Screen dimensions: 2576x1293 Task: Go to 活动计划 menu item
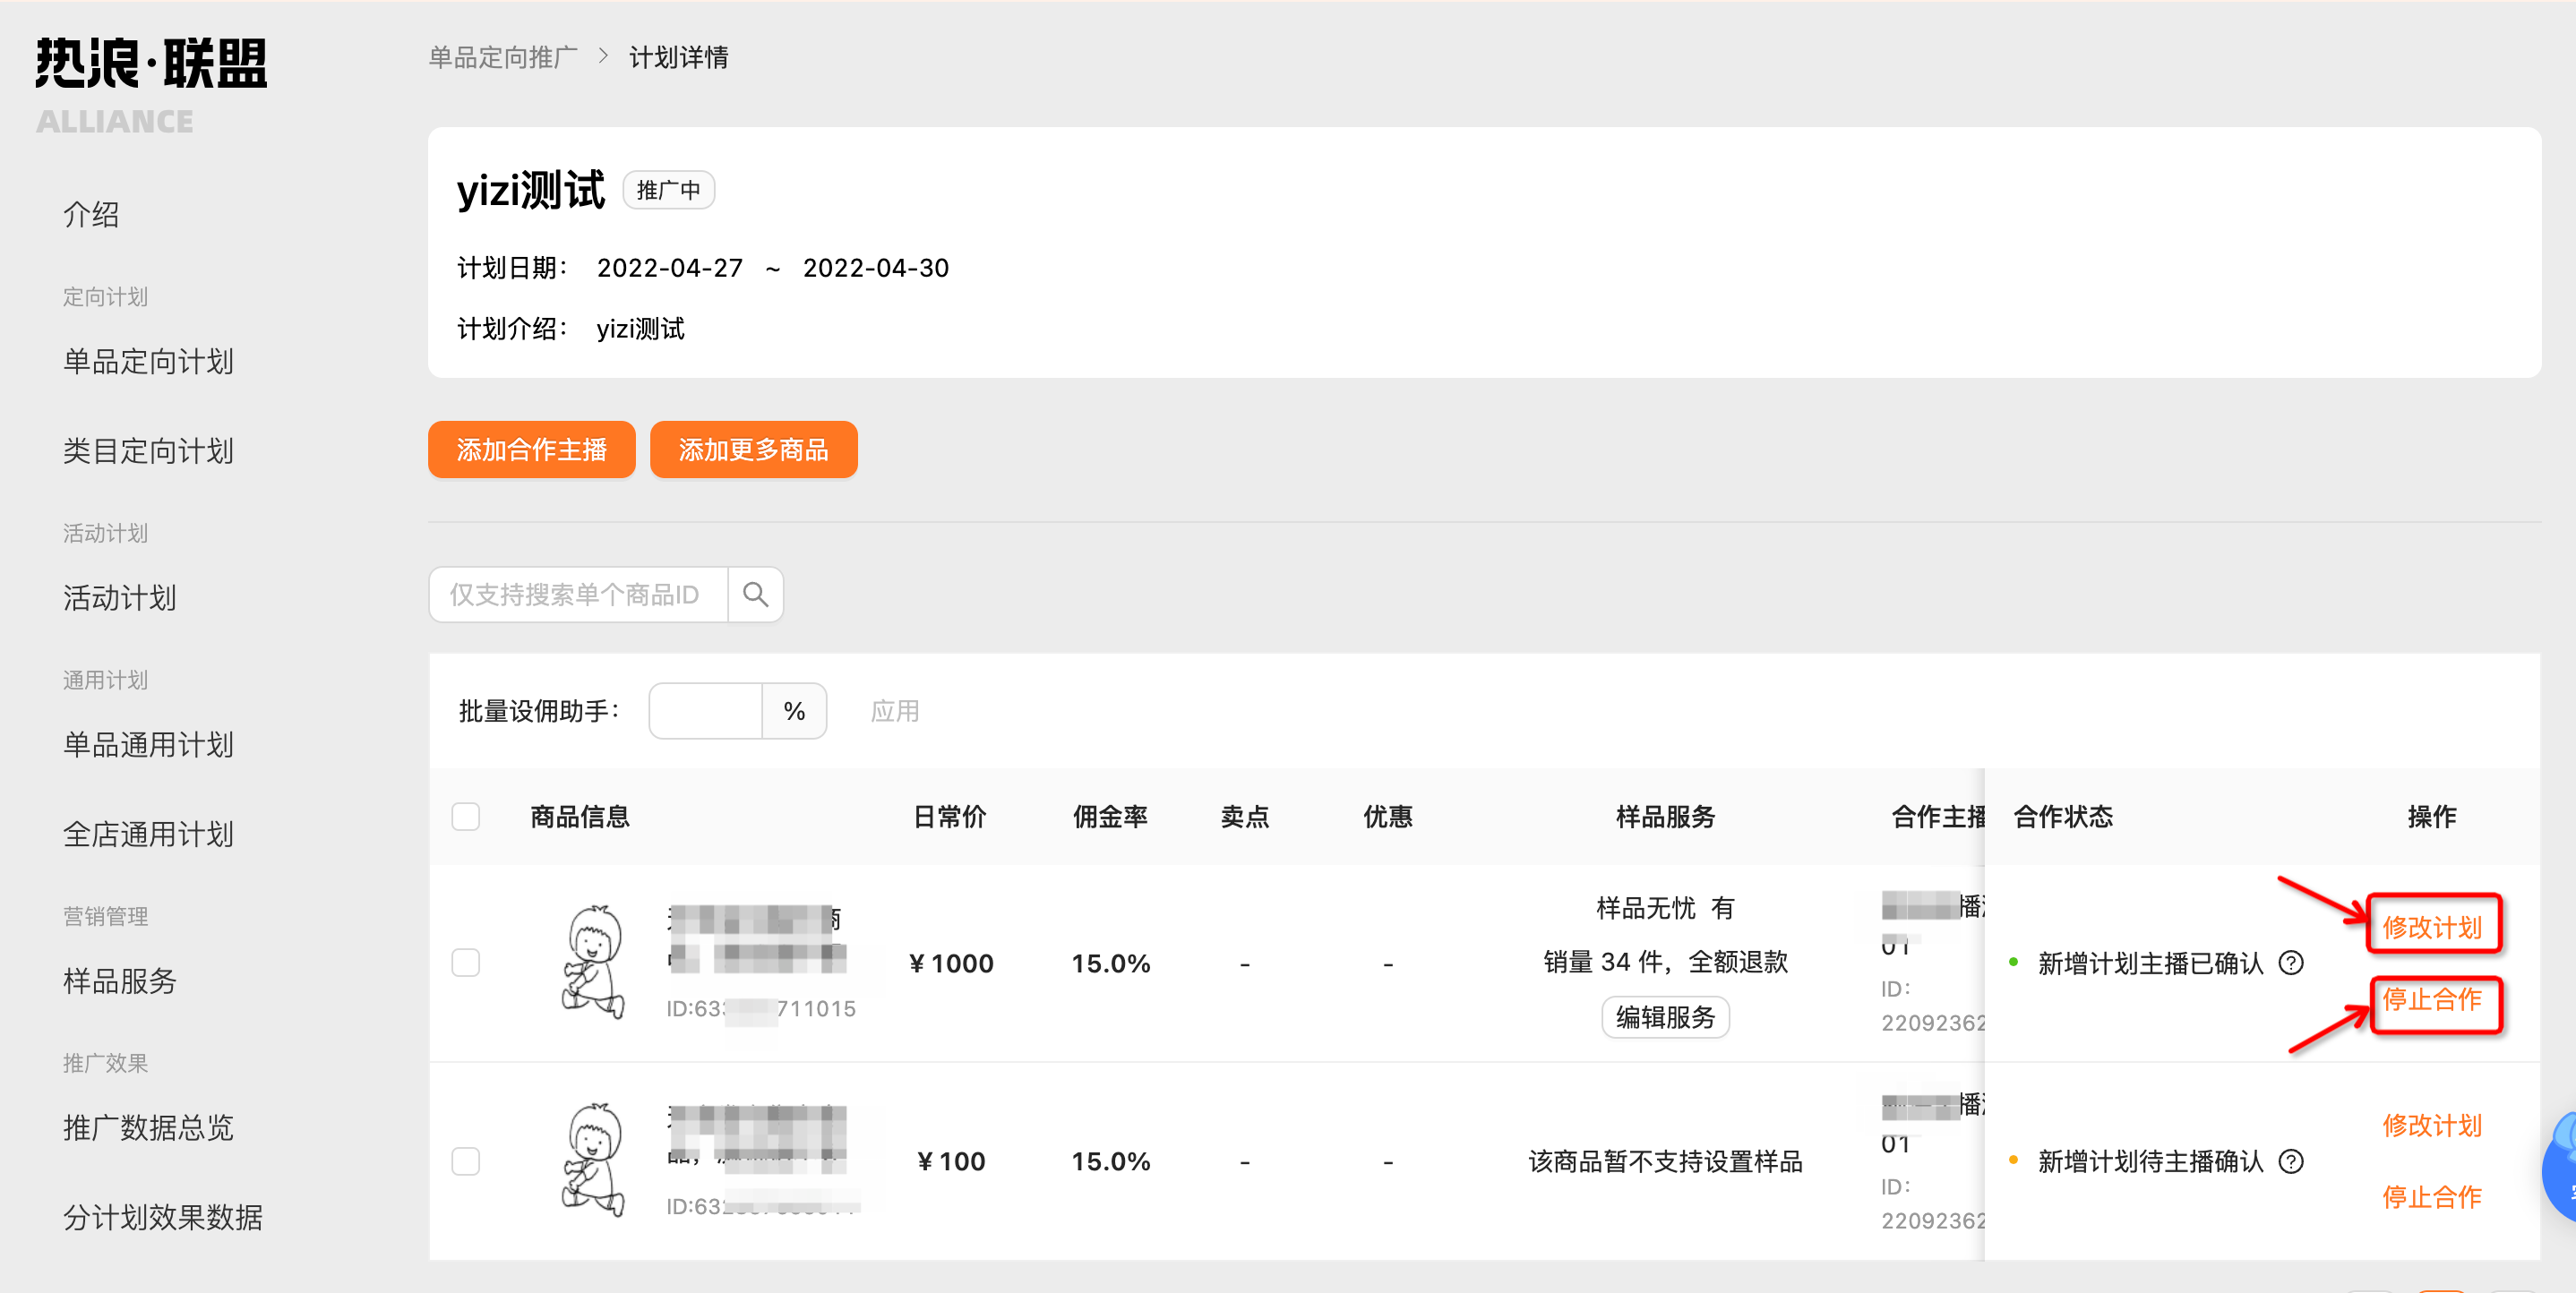click(x=119, y=598)
